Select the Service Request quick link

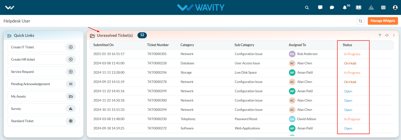(43, 72)
